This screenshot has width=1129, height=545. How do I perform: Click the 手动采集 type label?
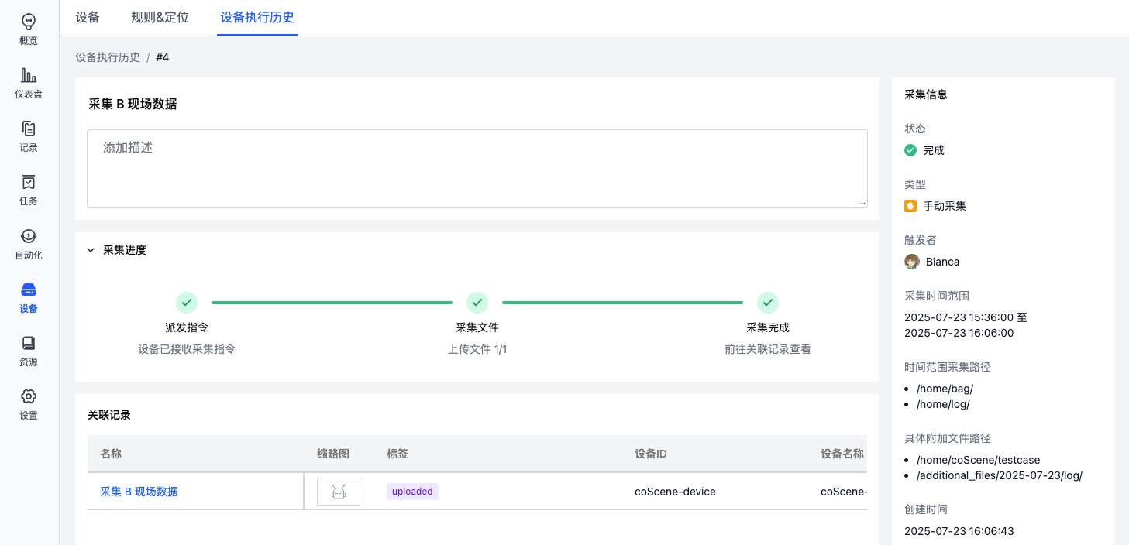[945, 206]
